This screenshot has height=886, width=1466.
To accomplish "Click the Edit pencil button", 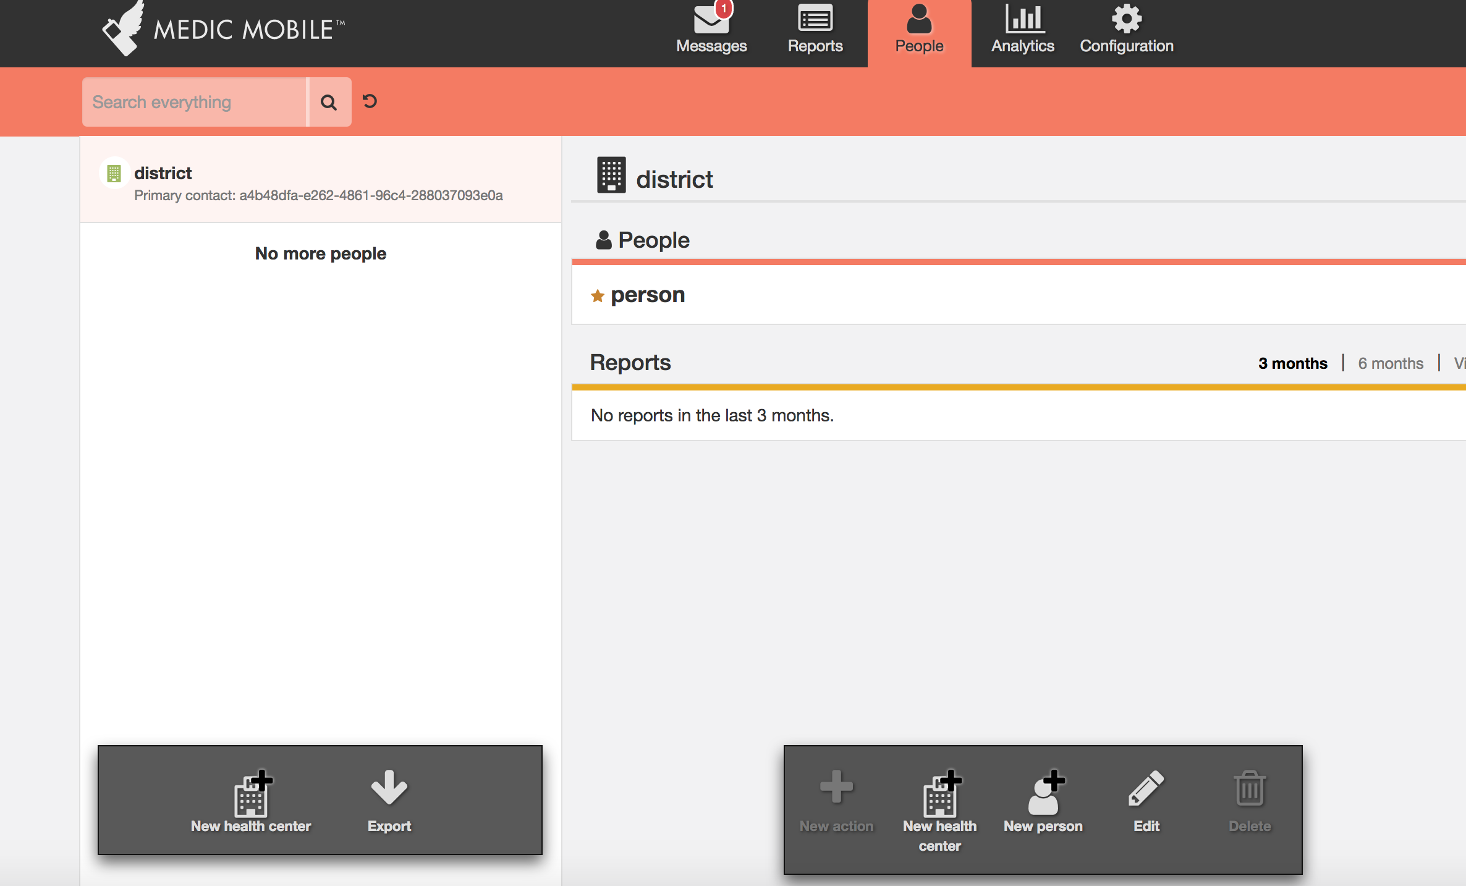I will click(1146, 801).
